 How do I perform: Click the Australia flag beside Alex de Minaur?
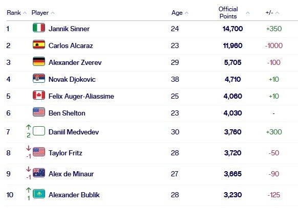(x=39, y=173)
